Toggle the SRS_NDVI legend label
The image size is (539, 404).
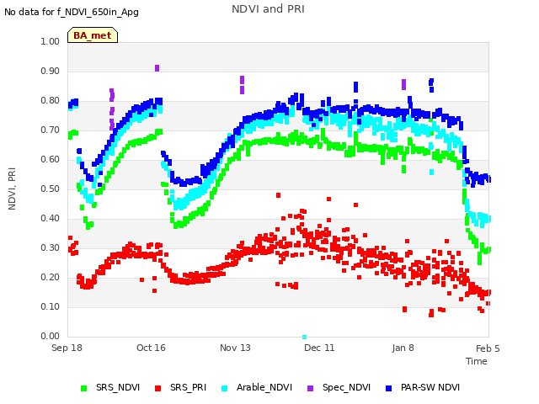point(118,387)
